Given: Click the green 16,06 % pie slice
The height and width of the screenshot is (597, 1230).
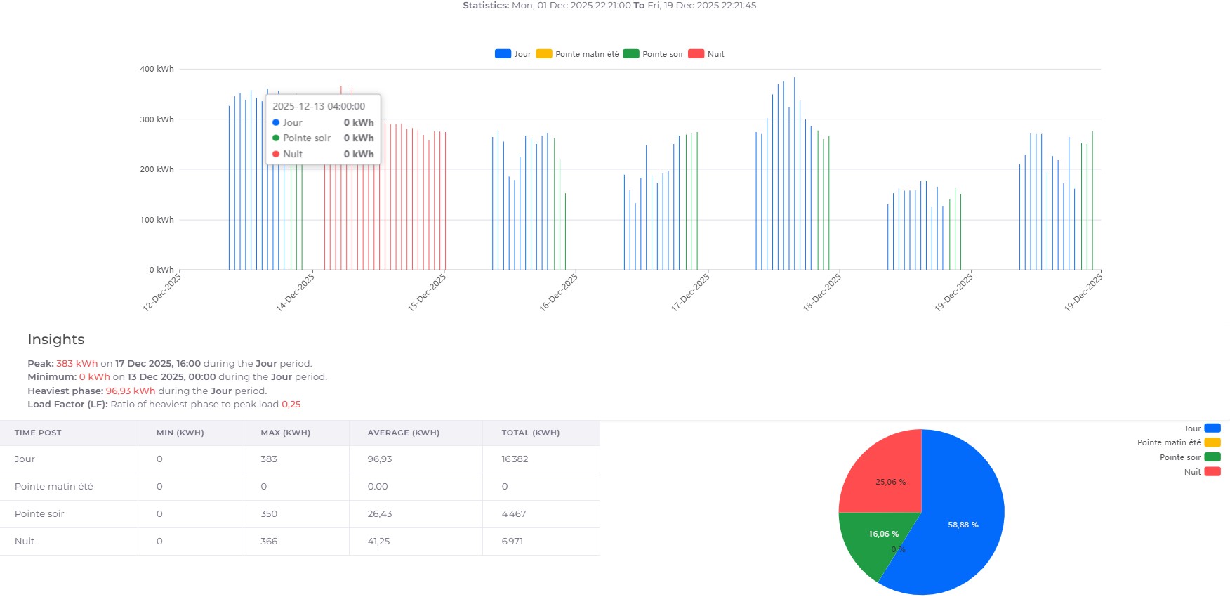Looking at the screenshot, I should click(874, 537).
